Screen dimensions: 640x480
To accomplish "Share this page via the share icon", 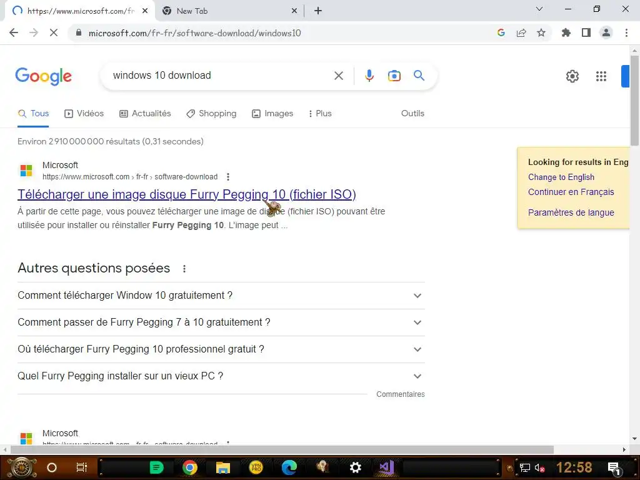I will [x=521, y=32].
